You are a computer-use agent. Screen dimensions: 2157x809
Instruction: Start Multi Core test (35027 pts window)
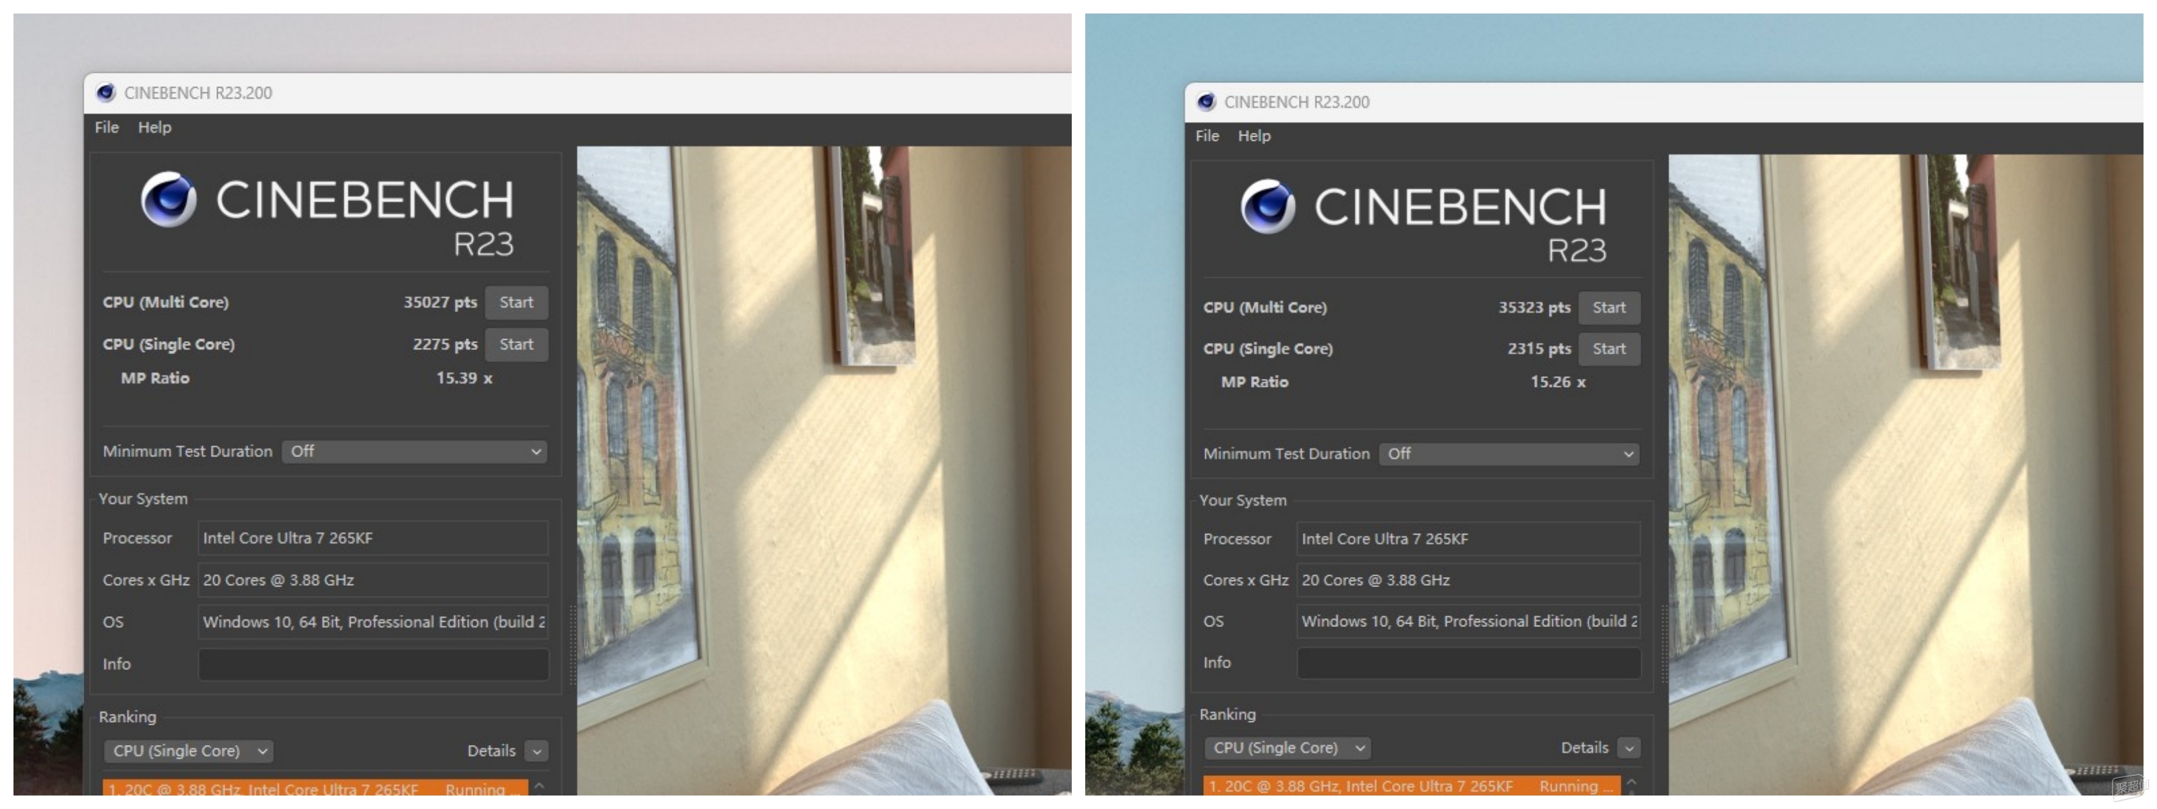(x=516, y=302)
